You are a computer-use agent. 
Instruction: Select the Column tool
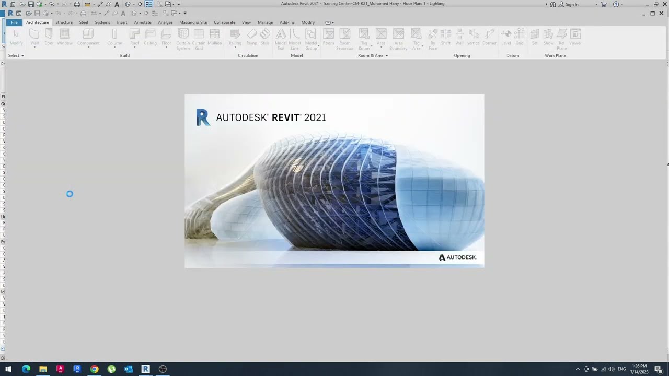(114, 38)
